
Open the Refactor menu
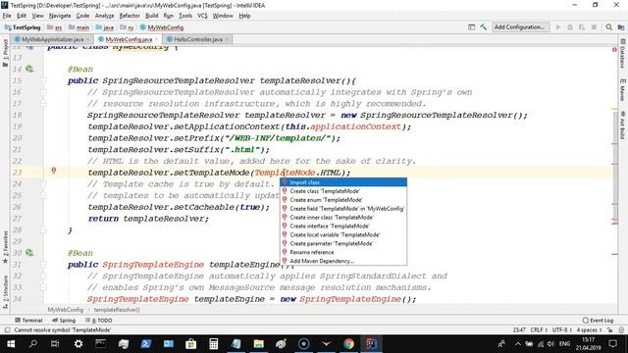pyautogui.click(x=130, y=16)
